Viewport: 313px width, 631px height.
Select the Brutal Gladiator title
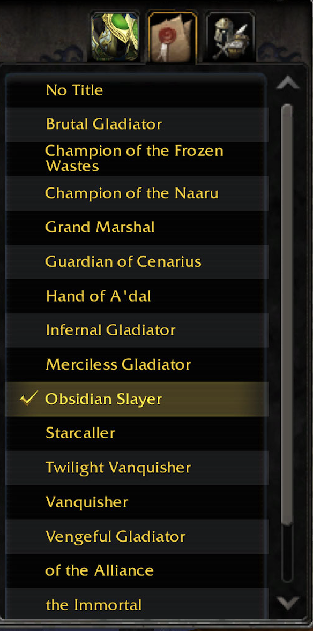[137, 124]
